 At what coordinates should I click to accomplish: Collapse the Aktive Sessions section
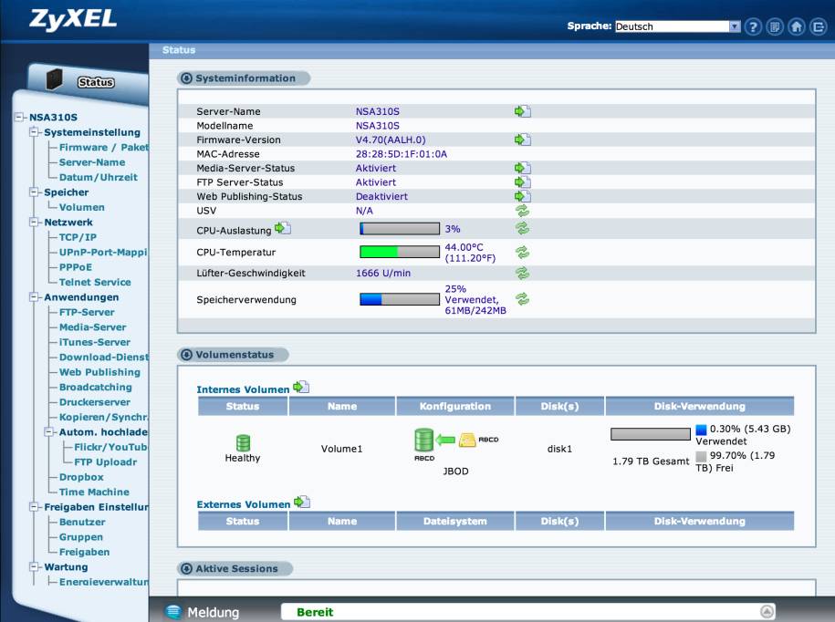186,569
